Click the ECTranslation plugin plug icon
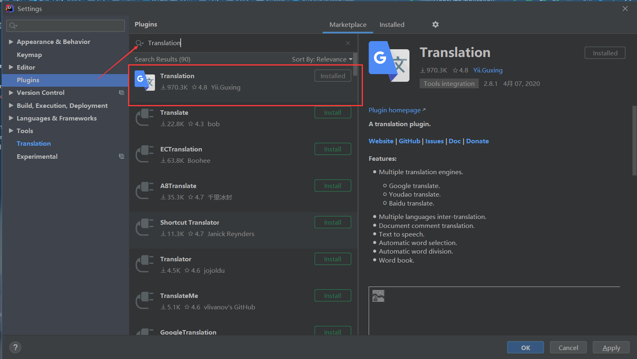The image size is (637, 359). (145, 154)
